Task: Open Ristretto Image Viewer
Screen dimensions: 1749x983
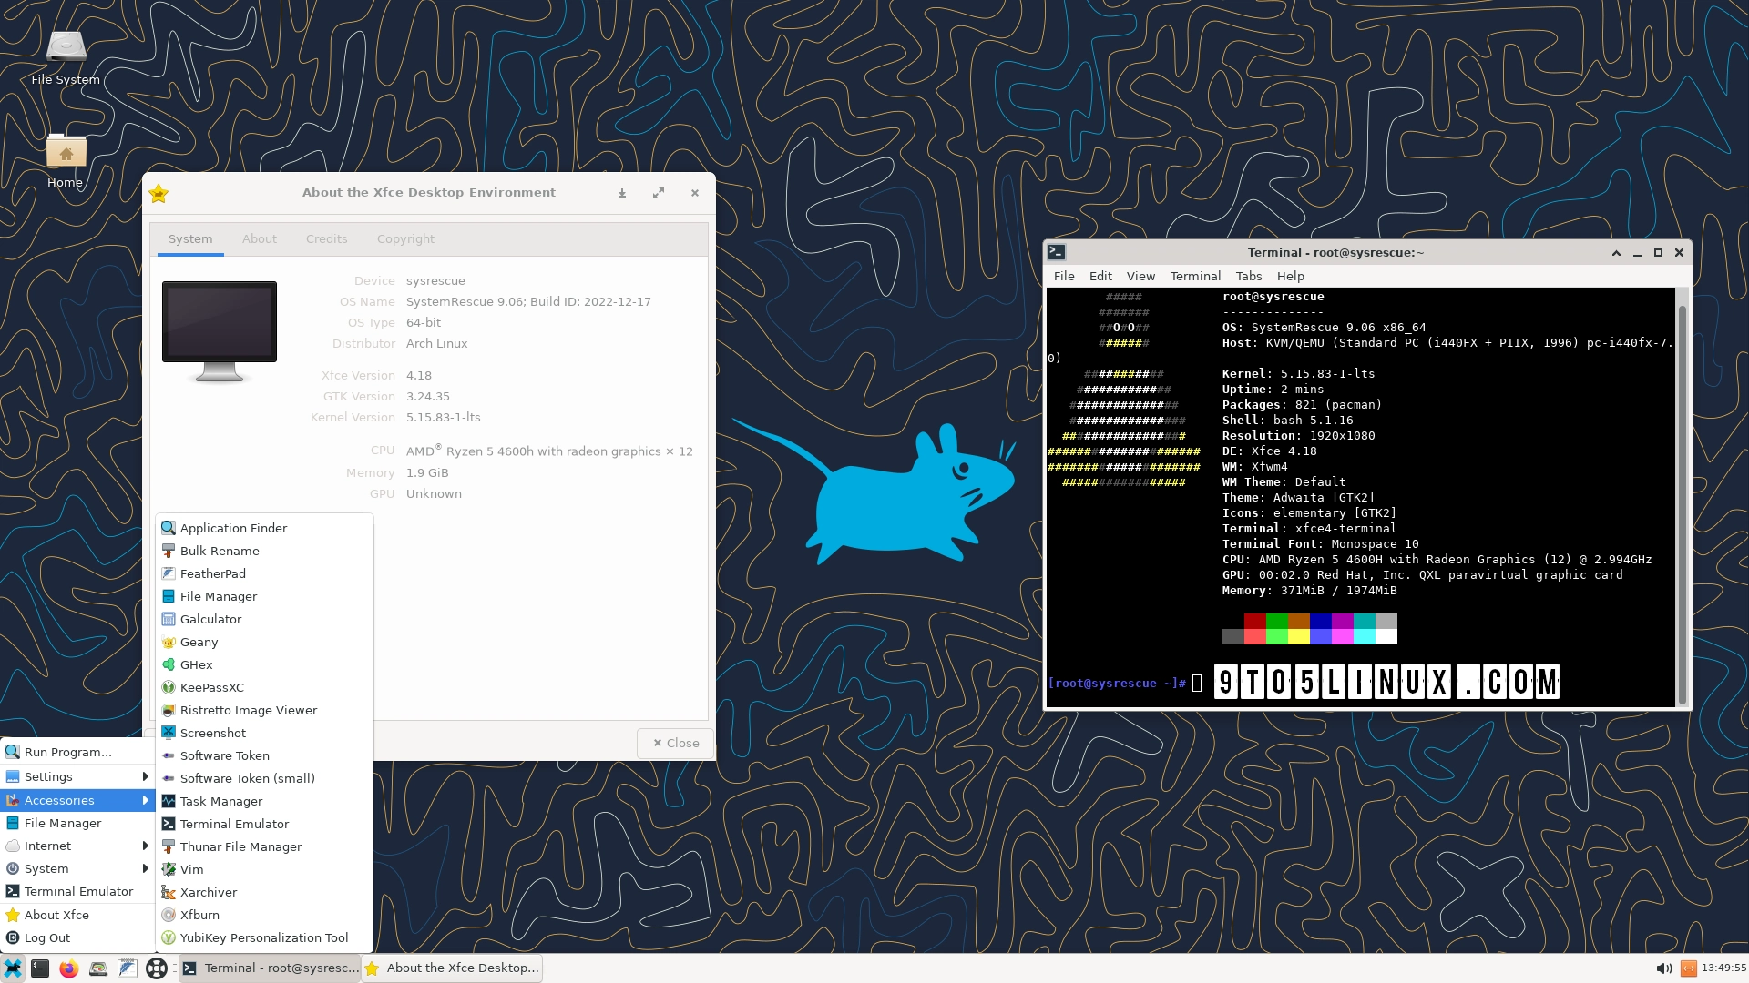Action: point(248,710)
